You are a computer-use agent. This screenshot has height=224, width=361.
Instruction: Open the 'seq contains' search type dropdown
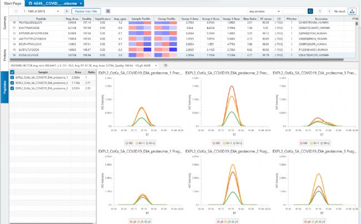click(264, 11)
